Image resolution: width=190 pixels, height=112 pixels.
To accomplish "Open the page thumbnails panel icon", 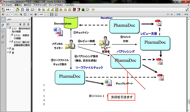I will pyautogui.click(x=3, y=20).
